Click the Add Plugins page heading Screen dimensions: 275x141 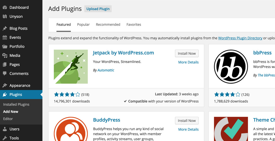65,9
